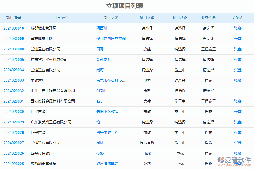Open the 泸州道路建设 project link

click(107, 164)
